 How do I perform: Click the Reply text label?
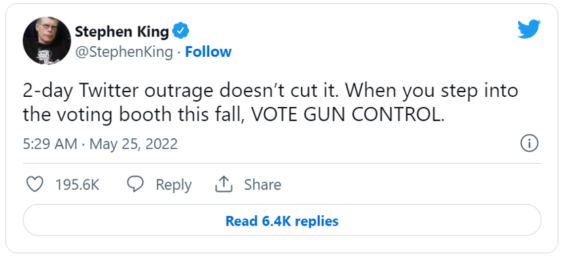coord(173,185)
